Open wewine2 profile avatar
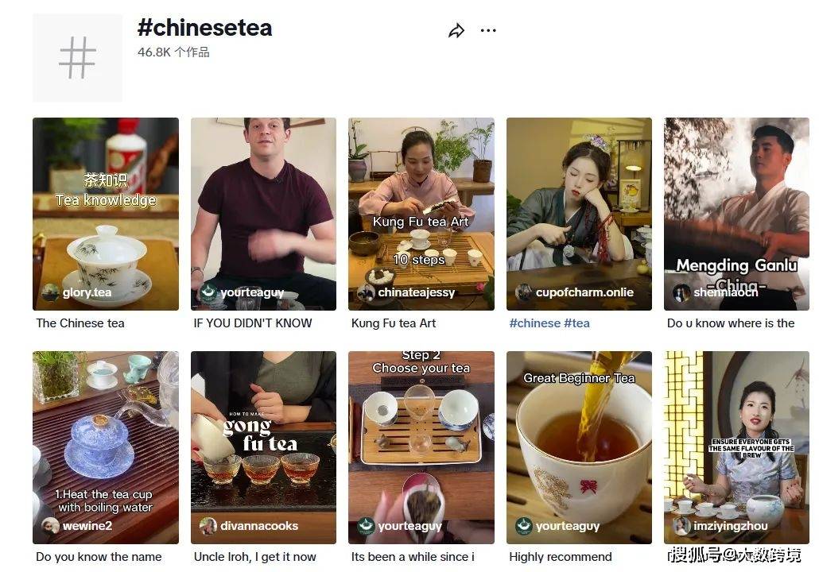 (x=51, y=526)
